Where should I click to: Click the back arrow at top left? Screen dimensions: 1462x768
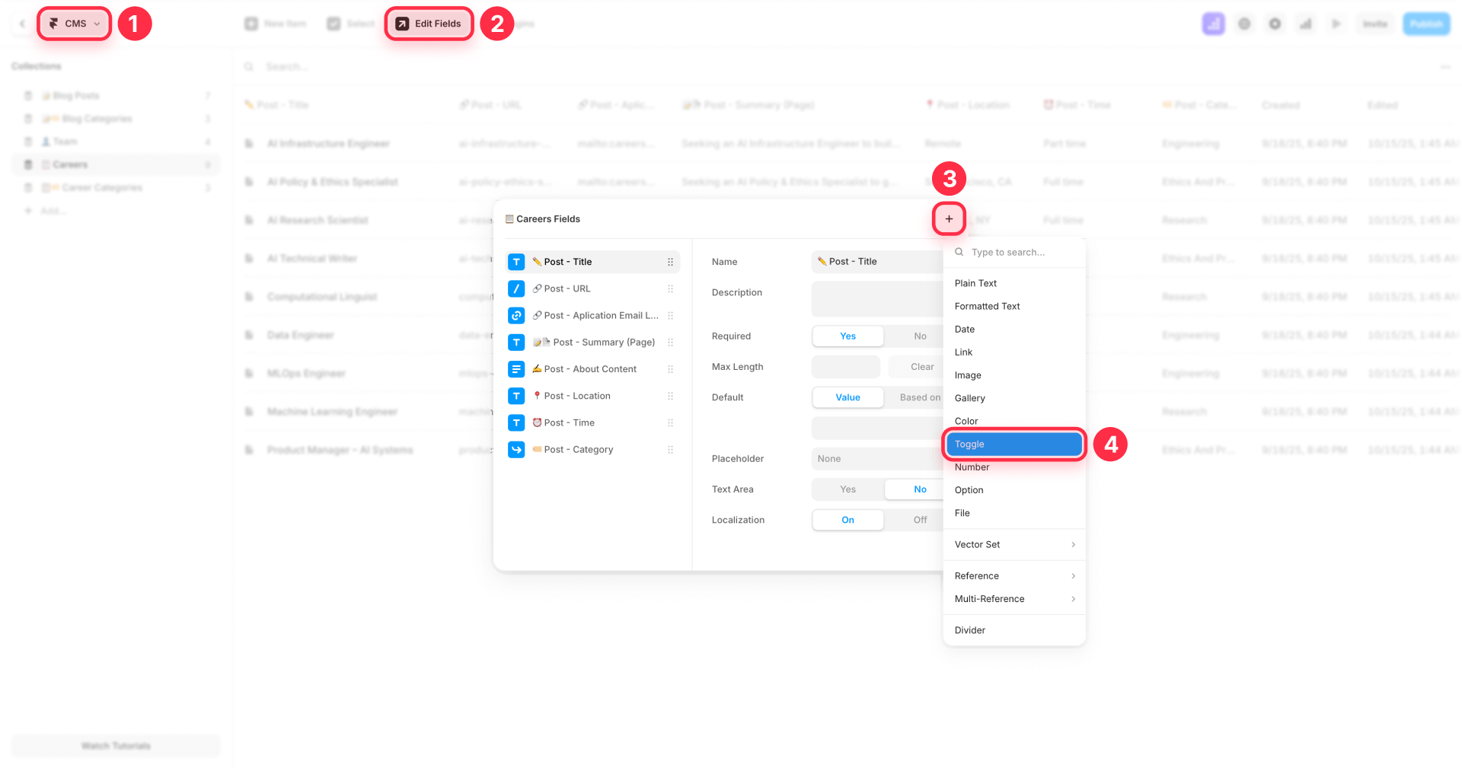pyautogui.click(x=22, y=24)
